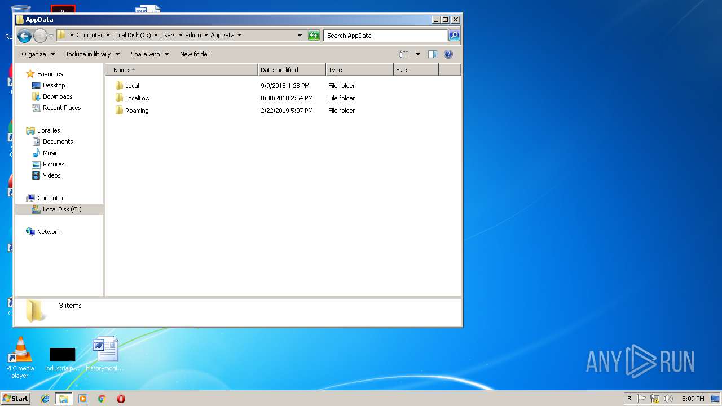Open the Start menu
The image size is (722, 406).
(15, 398)
